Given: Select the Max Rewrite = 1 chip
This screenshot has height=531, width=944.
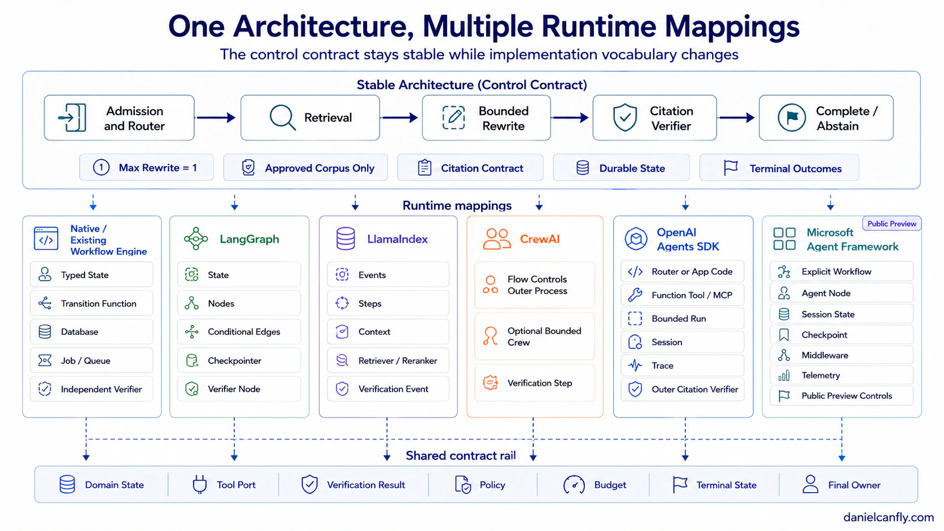Looking at the screenshot, I should 147,168.
